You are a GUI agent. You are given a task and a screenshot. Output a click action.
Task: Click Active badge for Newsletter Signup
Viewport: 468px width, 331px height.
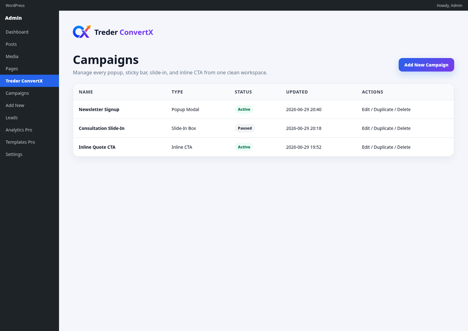(x=244, y=110)
